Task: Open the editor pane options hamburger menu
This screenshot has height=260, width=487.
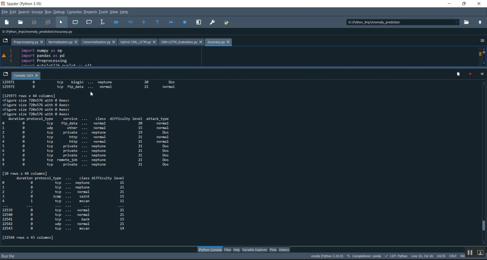Action: pyautogui.click(x=482, y=41)
